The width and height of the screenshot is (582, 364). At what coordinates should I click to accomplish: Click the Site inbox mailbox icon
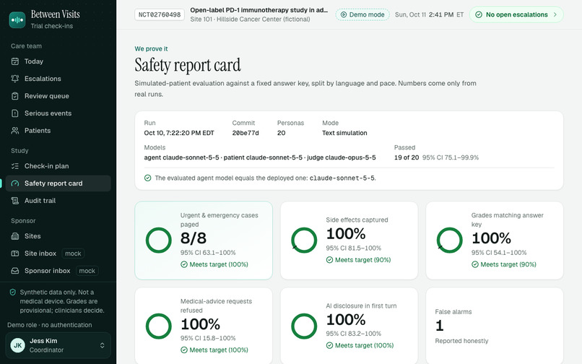(x=15, y=253)
